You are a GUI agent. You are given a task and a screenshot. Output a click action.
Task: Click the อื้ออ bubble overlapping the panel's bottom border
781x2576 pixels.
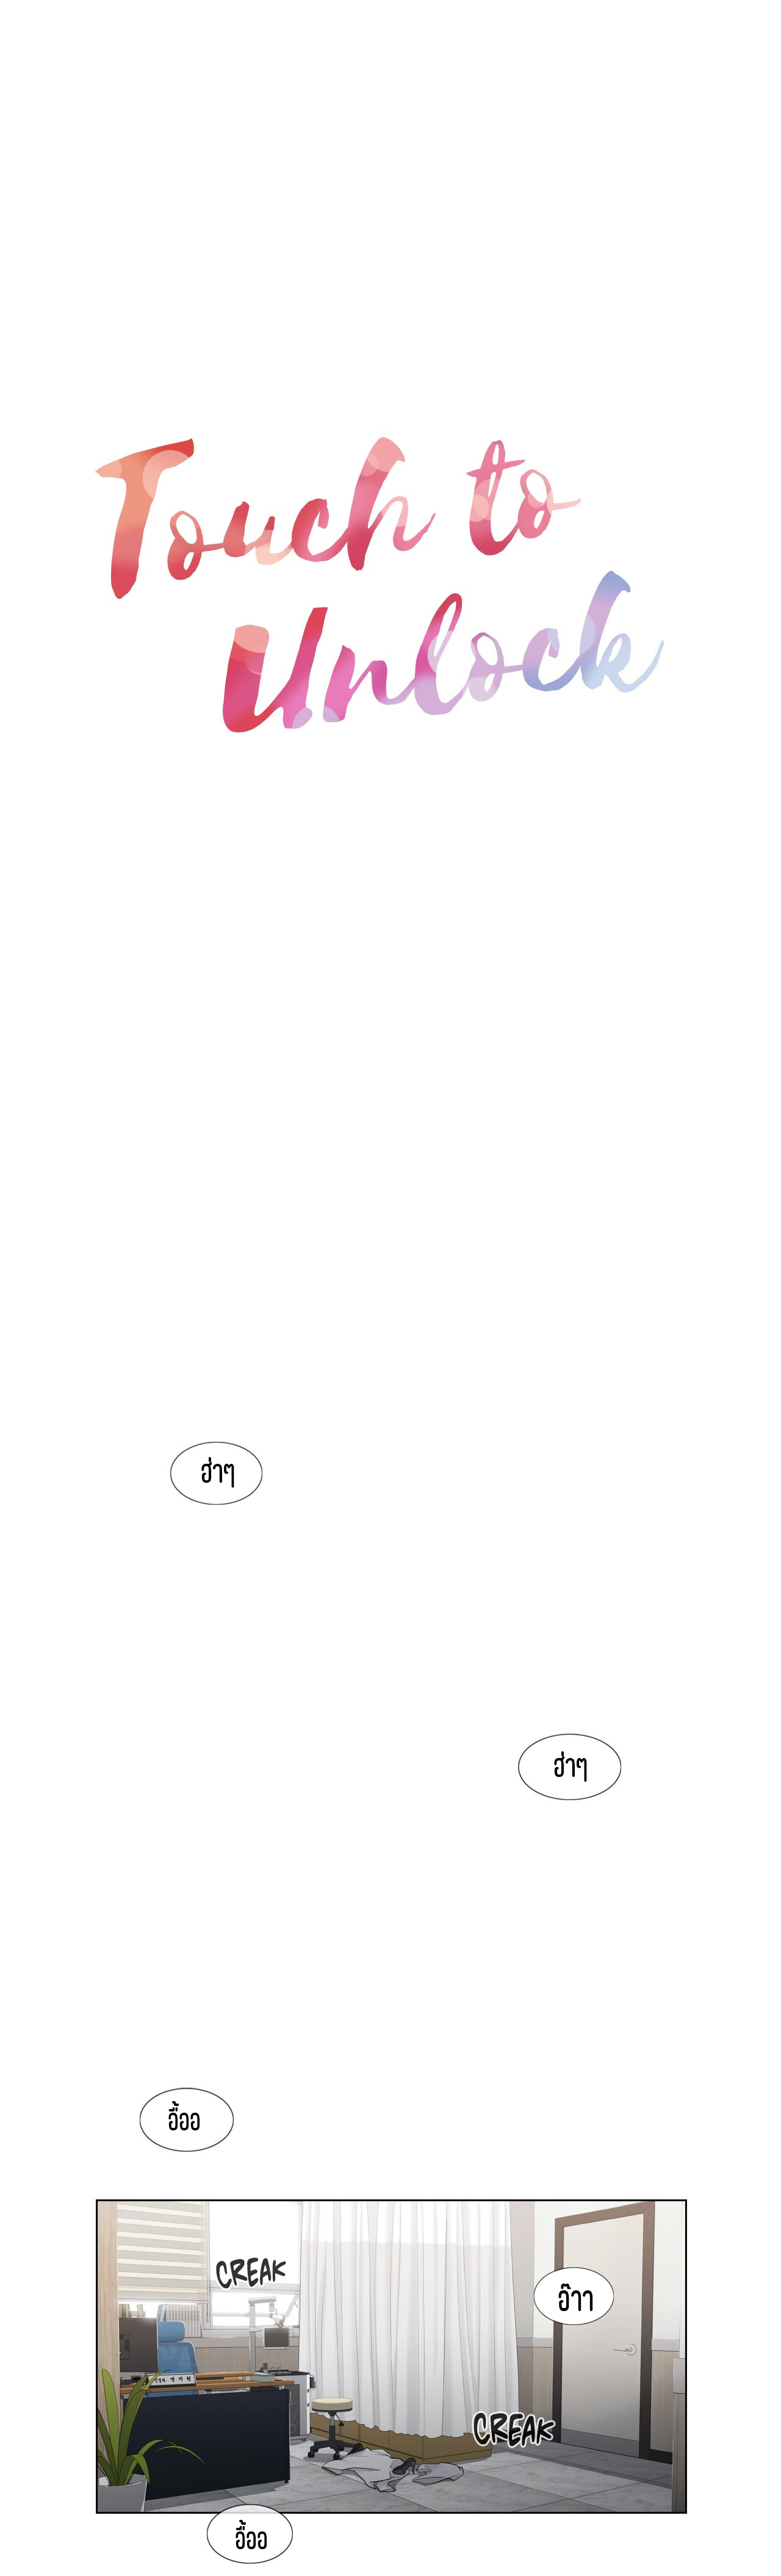(x=250, y=2538)
